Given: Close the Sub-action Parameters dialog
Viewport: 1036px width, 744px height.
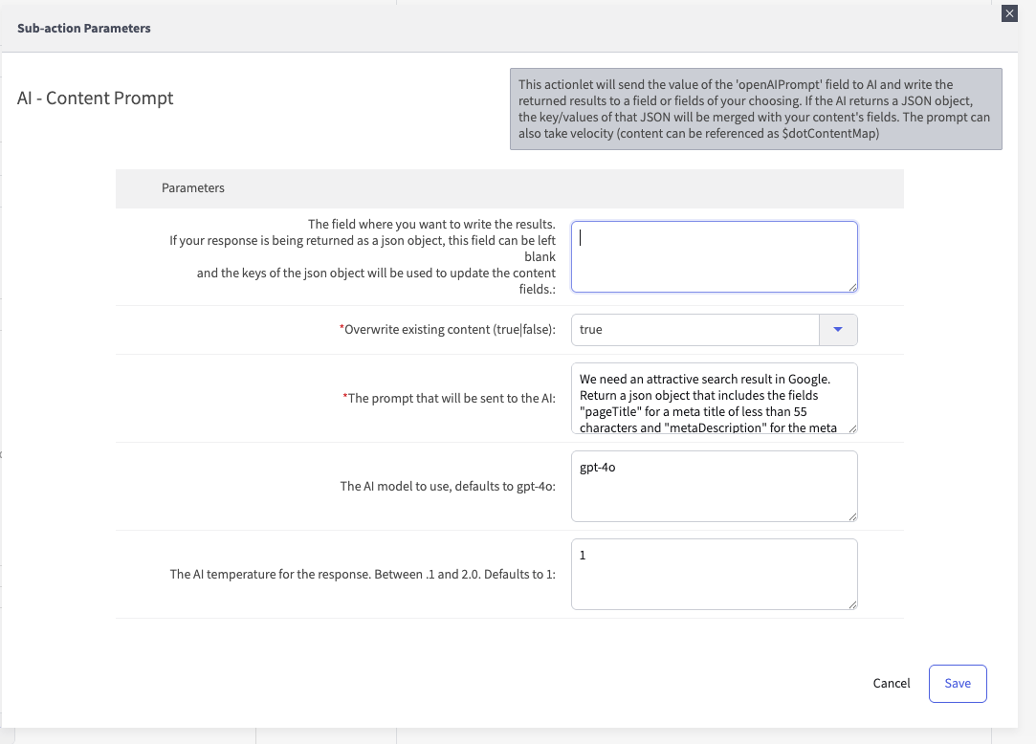Looking at the screenshot, I should point(1008,13).
